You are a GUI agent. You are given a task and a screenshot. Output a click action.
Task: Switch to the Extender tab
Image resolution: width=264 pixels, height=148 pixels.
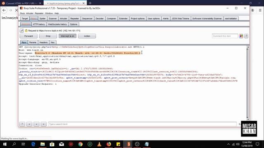pos(123,18)
